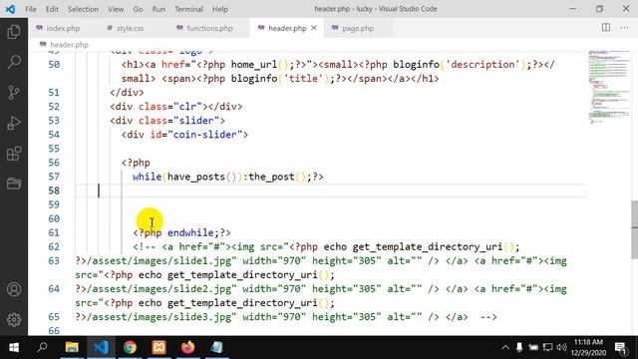Screen dimensions: 638x359
Task: Open the File menu
Action: (31, 9)
